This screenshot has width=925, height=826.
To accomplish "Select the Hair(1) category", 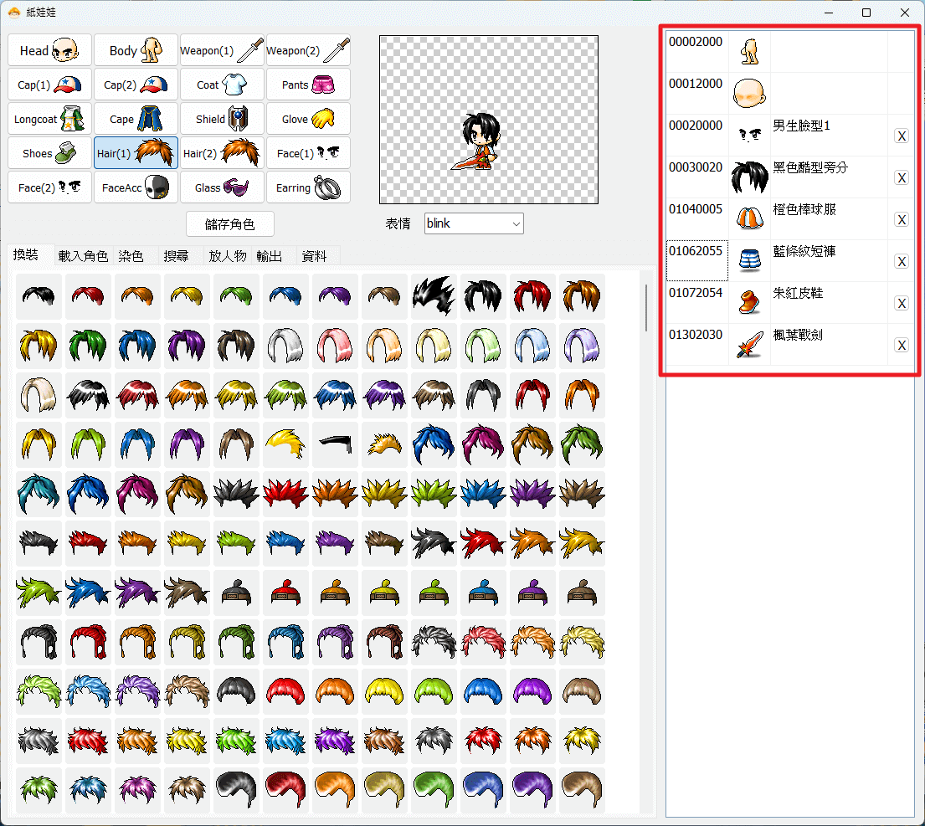I will coord(136,152).
